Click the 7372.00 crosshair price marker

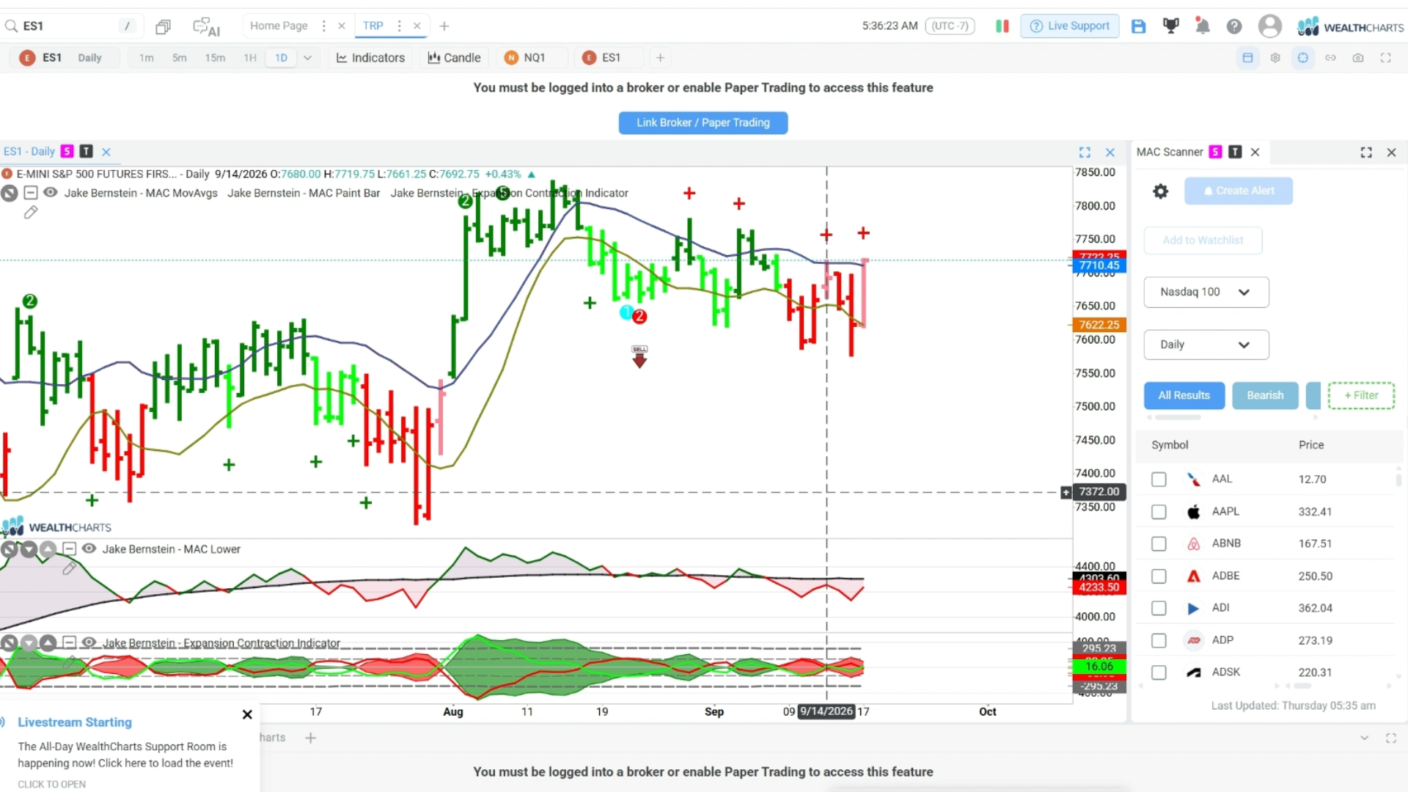[x=1099, y=492]
